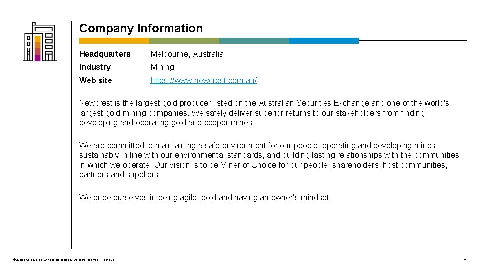
Task: Click the Mining industry value
Action: point(162,67)
